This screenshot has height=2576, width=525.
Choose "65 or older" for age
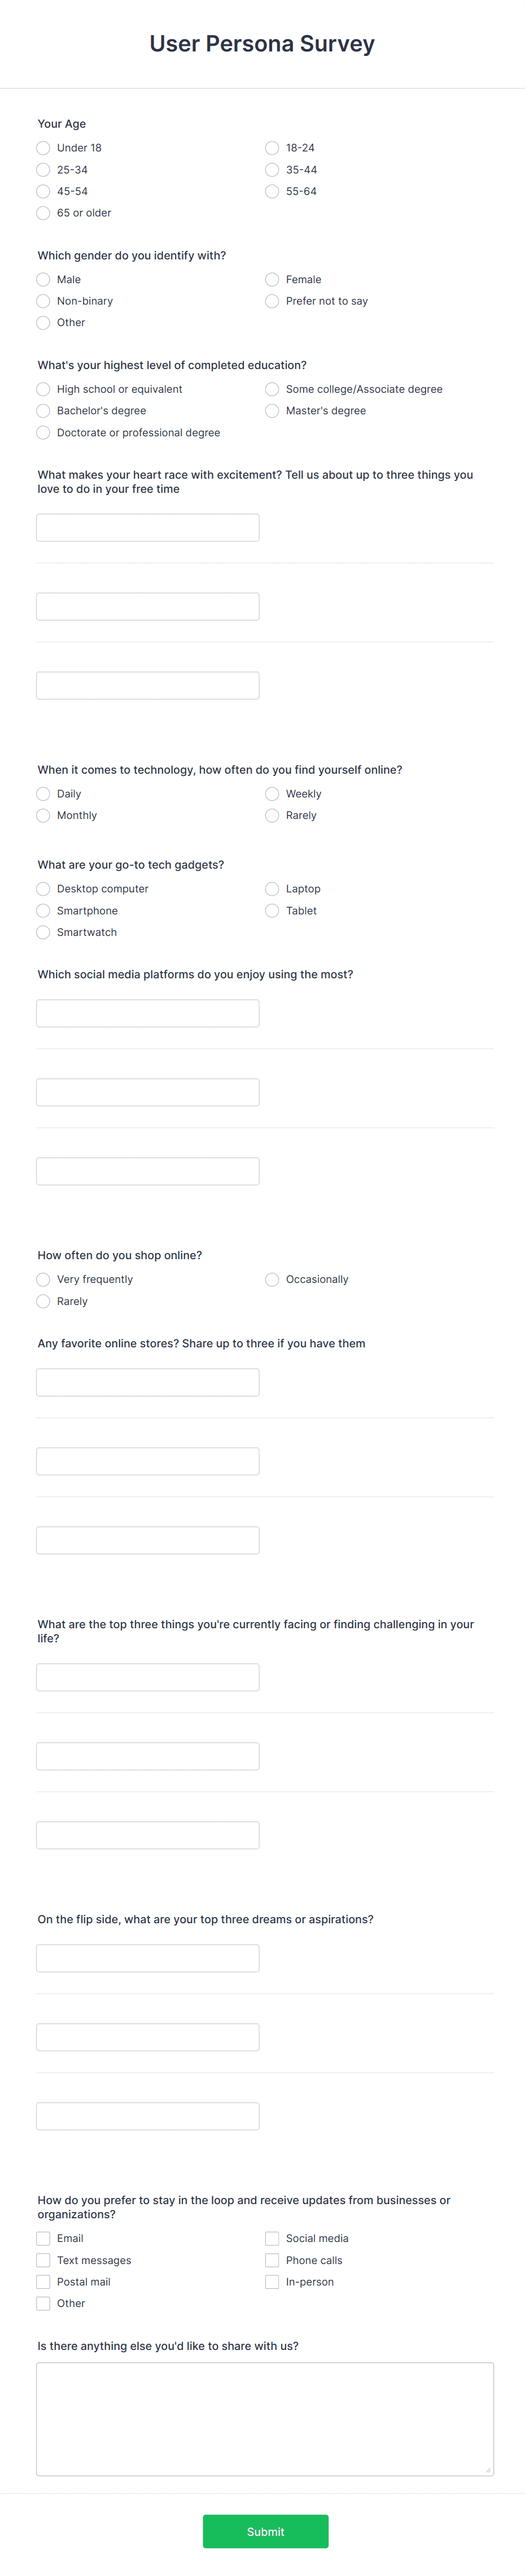(43, 213)
